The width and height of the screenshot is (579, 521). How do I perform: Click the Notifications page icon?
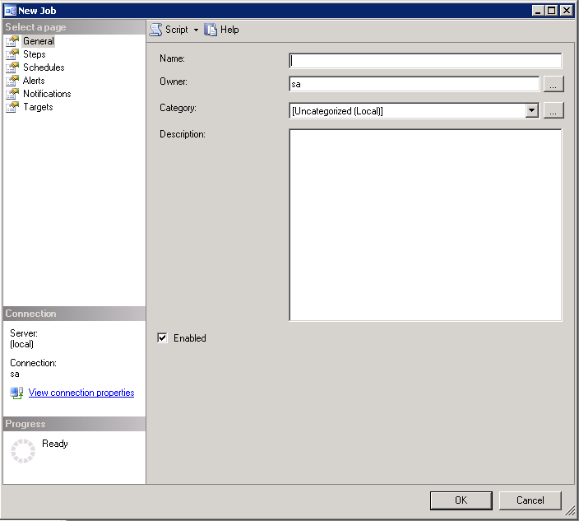[x=12, y=94]
